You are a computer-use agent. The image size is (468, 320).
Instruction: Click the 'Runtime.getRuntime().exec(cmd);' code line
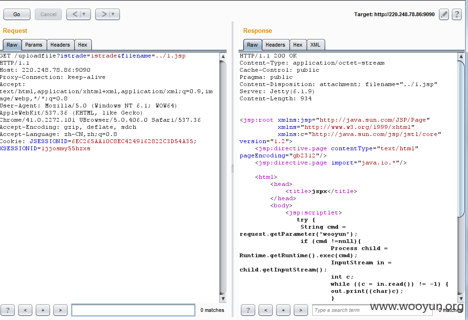pos(299,256)
